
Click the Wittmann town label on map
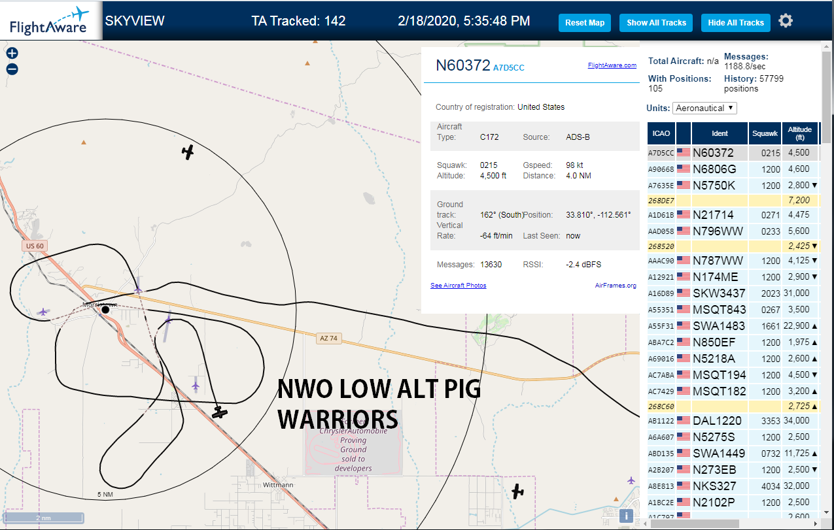tap(277, 485)
